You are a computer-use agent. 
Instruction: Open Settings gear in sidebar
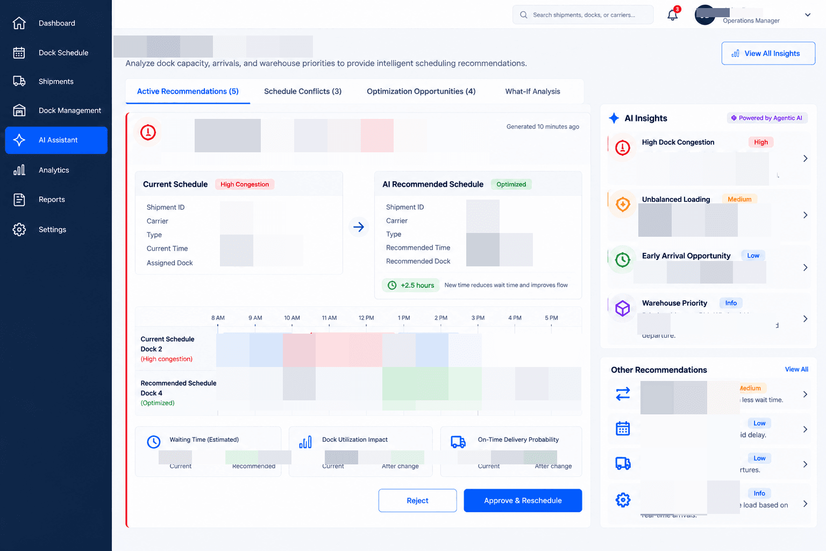tap(19, 230)
